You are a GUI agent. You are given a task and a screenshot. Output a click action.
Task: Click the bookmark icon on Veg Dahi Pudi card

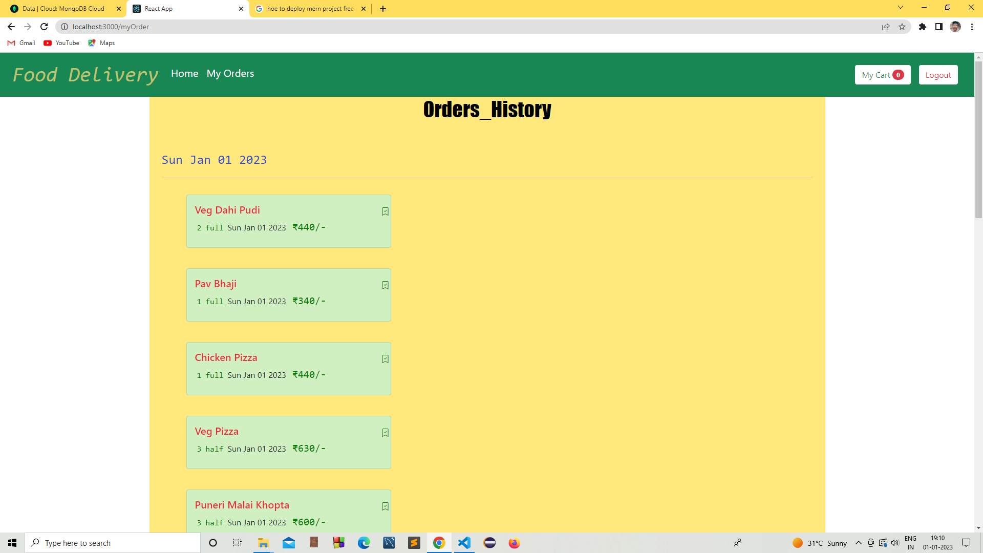(385, 211)
